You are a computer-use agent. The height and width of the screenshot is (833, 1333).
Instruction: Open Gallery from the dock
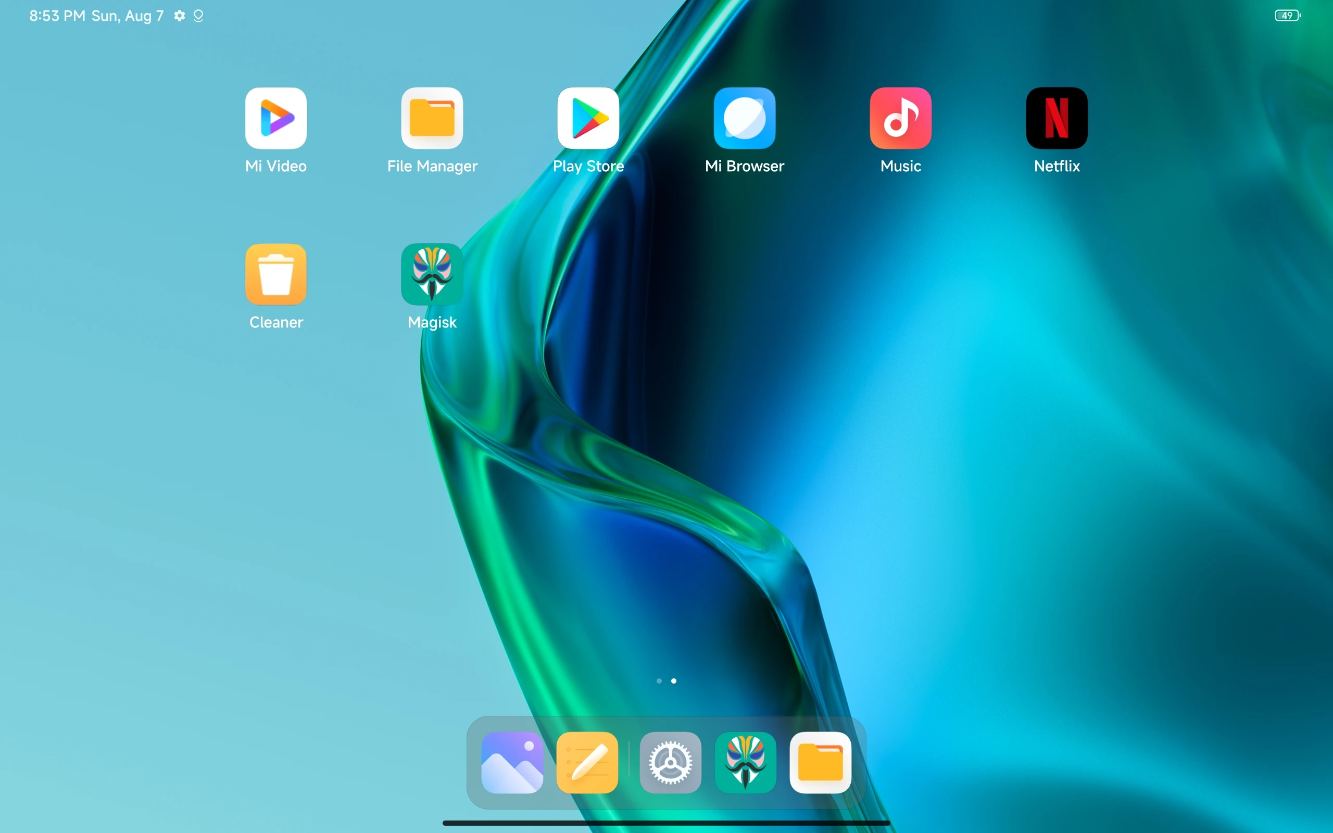pyautogui.click(x=512, y=763)
